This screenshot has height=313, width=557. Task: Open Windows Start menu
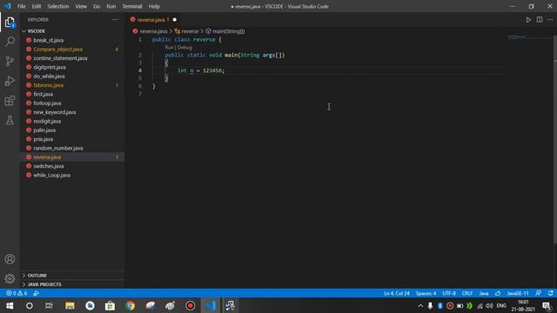pos(10,305)
